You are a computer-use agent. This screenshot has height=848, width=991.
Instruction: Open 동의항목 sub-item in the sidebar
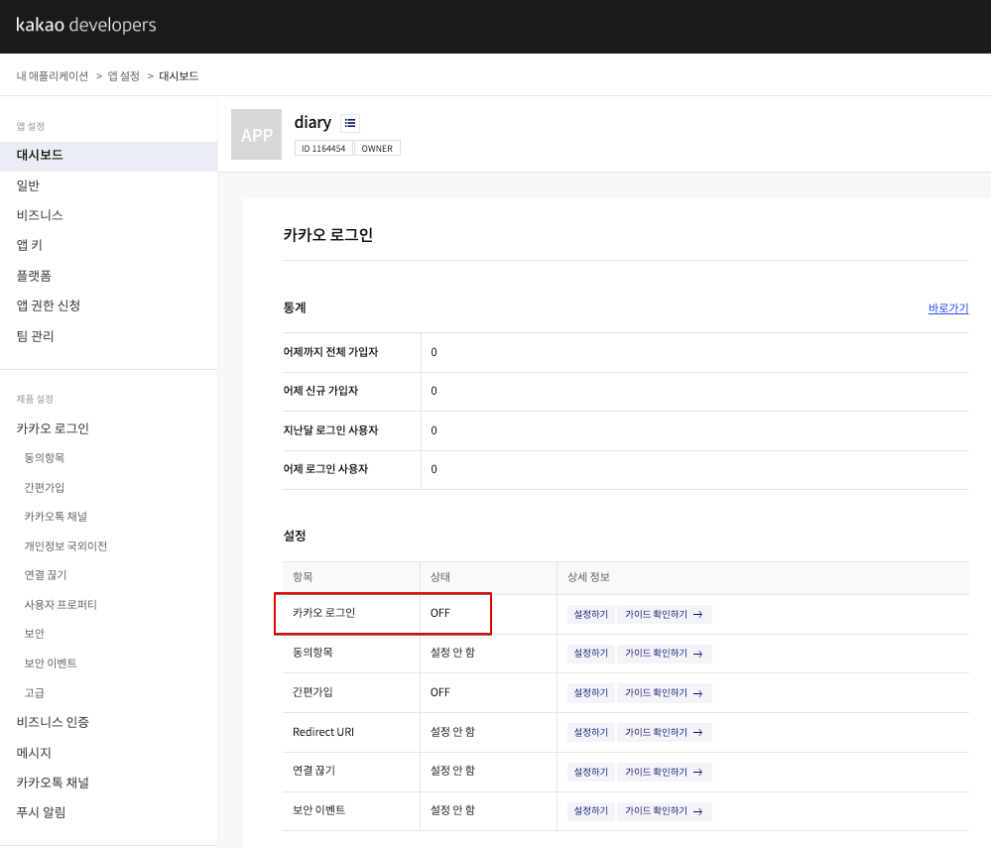[45, 457]
